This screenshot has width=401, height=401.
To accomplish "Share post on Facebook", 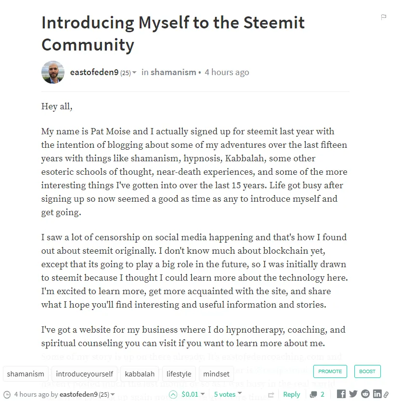I will [341, 394].
